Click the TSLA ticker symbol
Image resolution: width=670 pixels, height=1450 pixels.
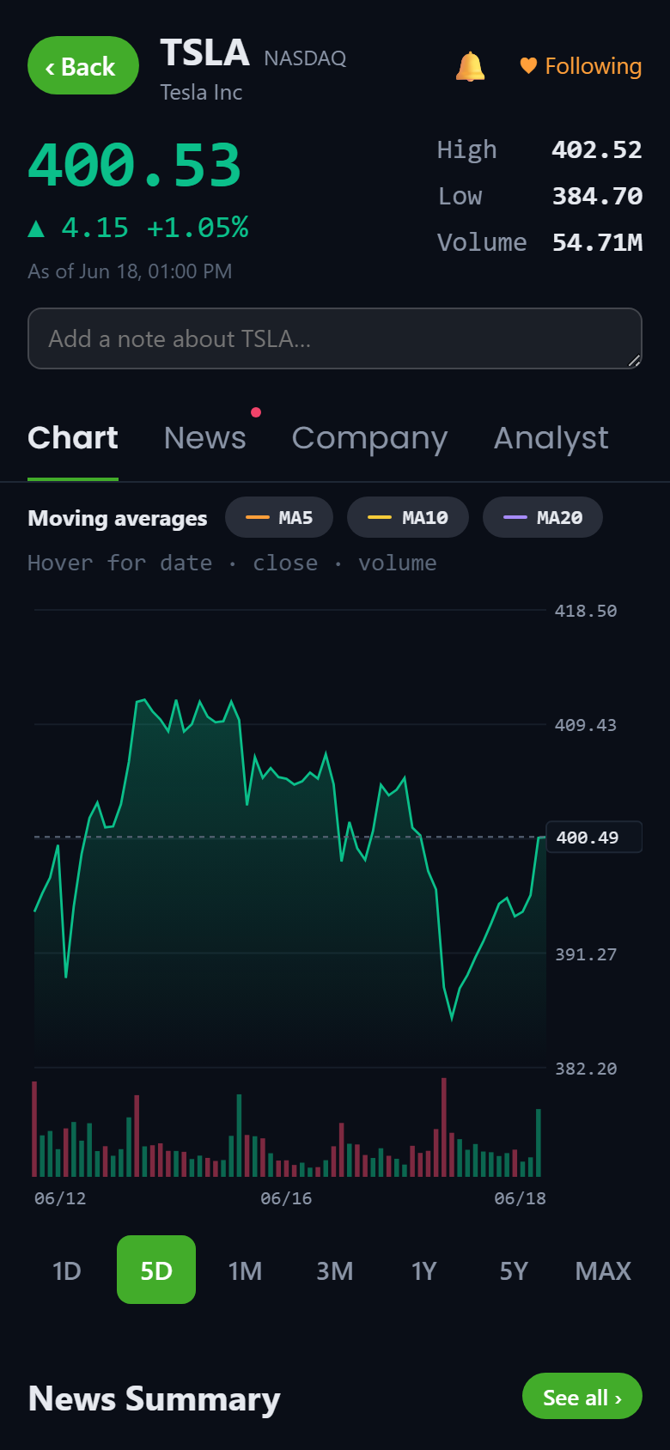204,52
